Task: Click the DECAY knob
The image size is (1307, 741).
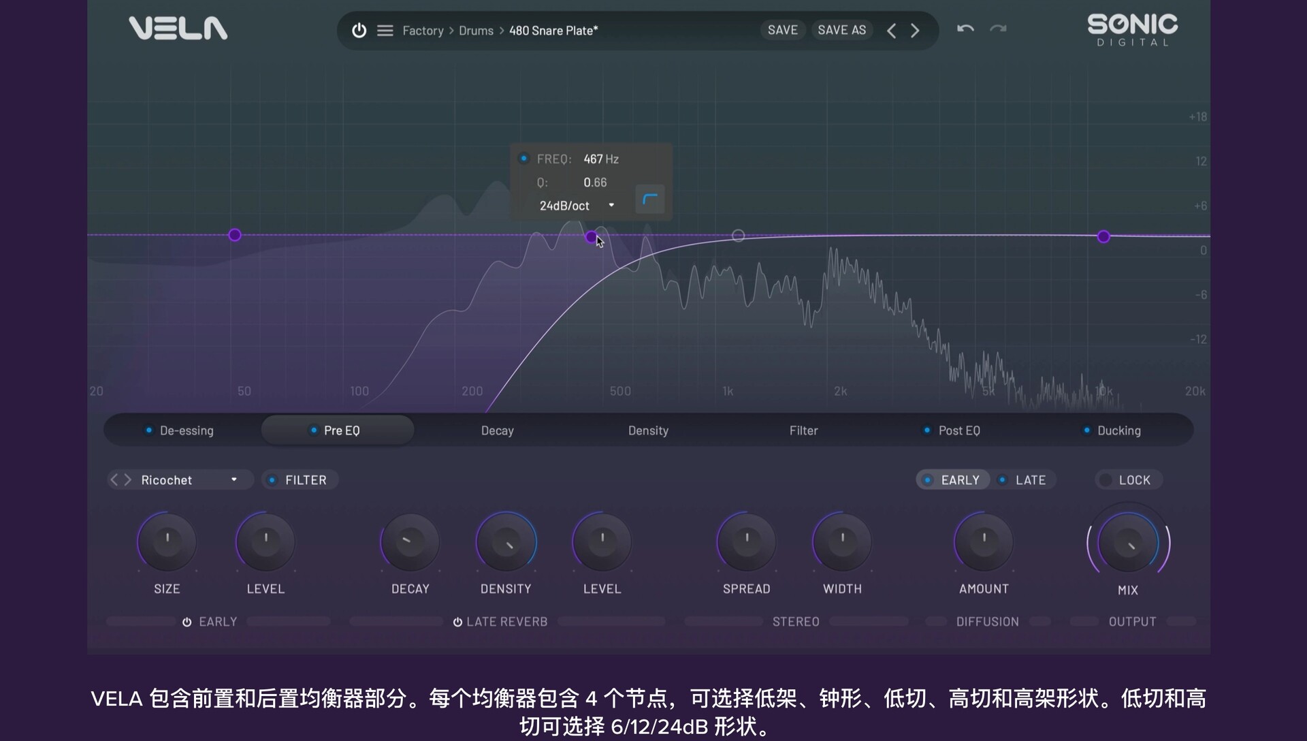Action: click(x=410, y=542)
